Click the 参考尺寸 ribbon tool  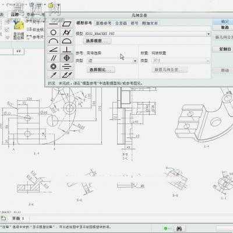[35, 37]
